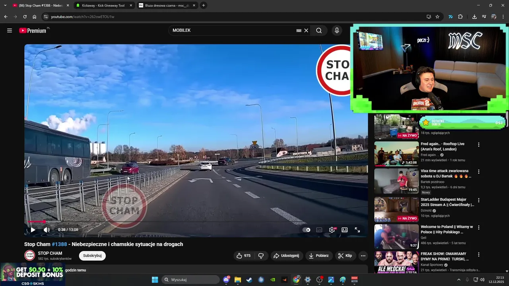This screenshot has height=286, width=509.
Task: Open Welcome to Poland video title
Action: click(447, 229)
